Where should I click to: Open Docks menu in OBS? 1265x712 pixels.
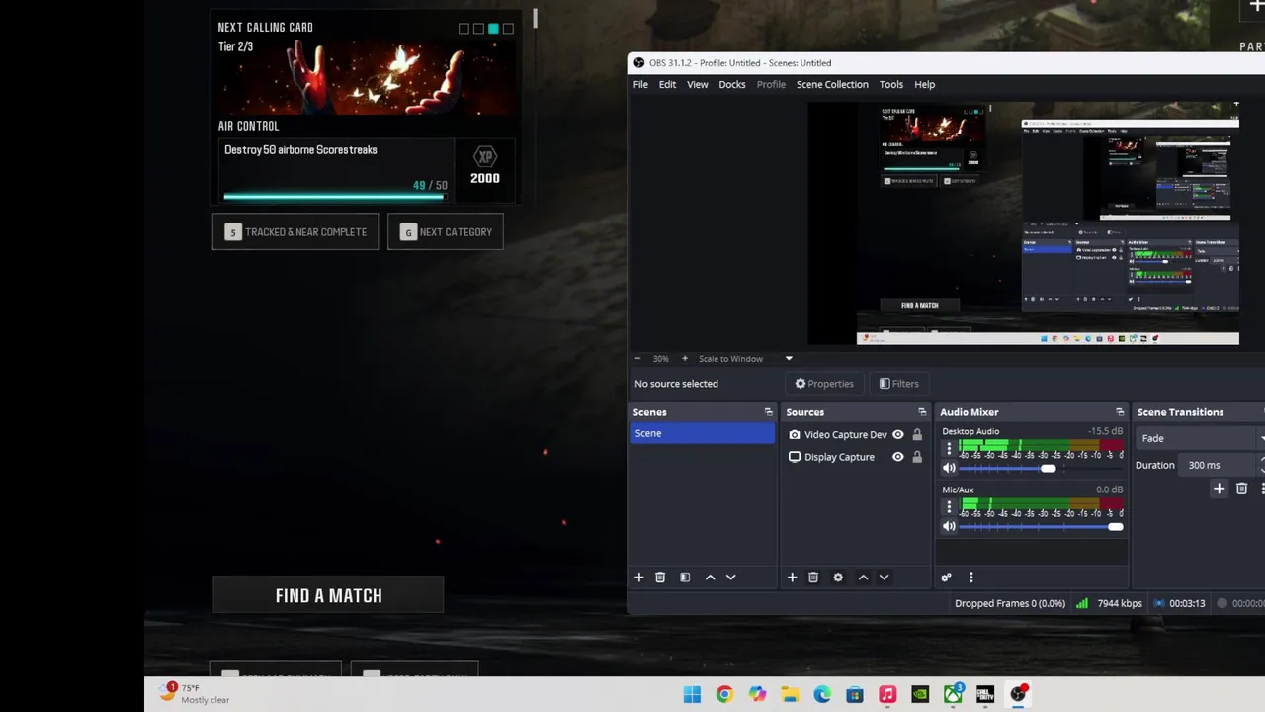click(x=732, y=84)
